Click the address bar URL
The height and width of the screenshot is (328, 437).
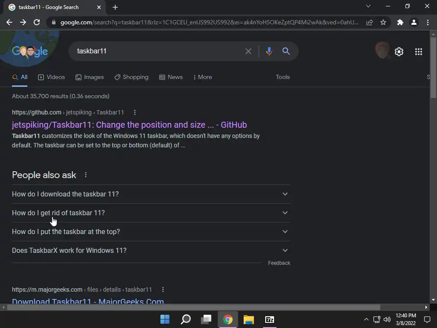click(x=209, y=22)
